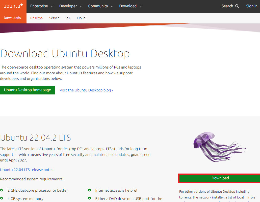The width and height of the screenshot is (260, 202).
Task: Click the green Download button
Action: point(220,178)
